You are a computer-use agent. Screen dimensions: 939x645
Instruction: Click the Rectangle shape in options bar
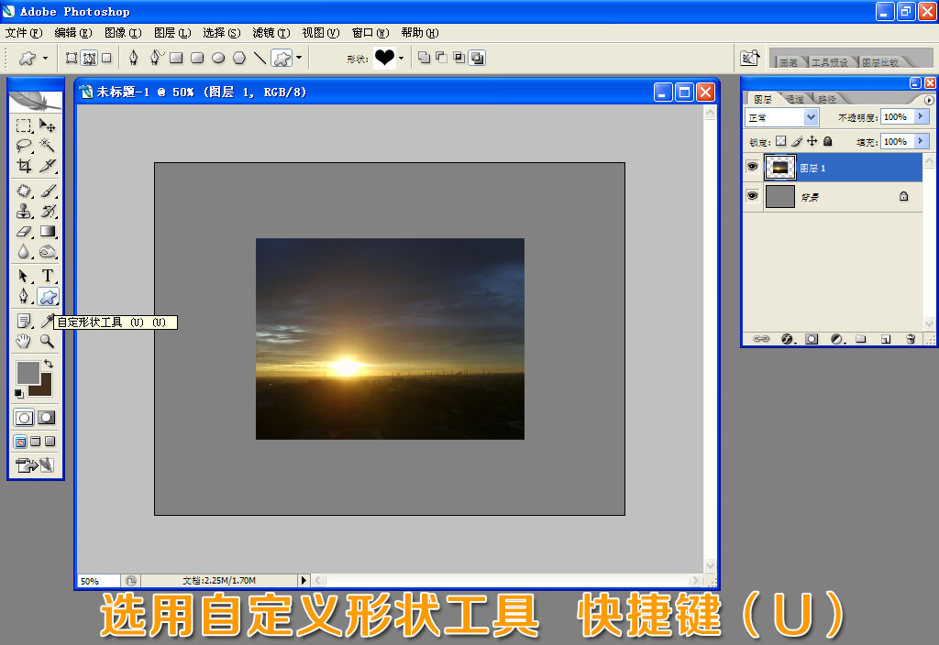176,58
